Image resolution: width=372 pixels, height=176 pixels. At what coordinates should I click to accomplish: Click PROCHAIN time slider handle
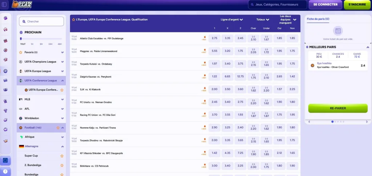21,38
